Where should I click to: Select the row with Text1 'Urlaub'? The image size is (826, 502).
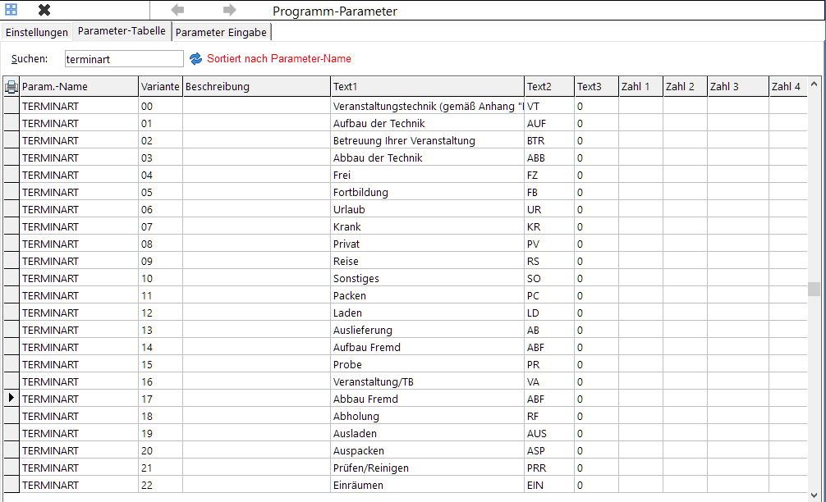(406, 209)
